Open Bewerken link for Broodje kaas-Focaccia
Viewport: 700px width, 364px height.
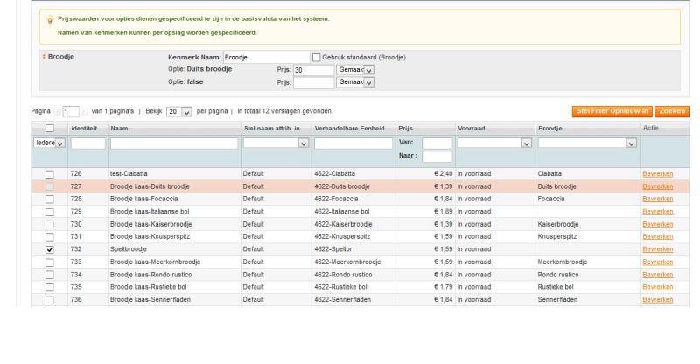click(658, 199)
